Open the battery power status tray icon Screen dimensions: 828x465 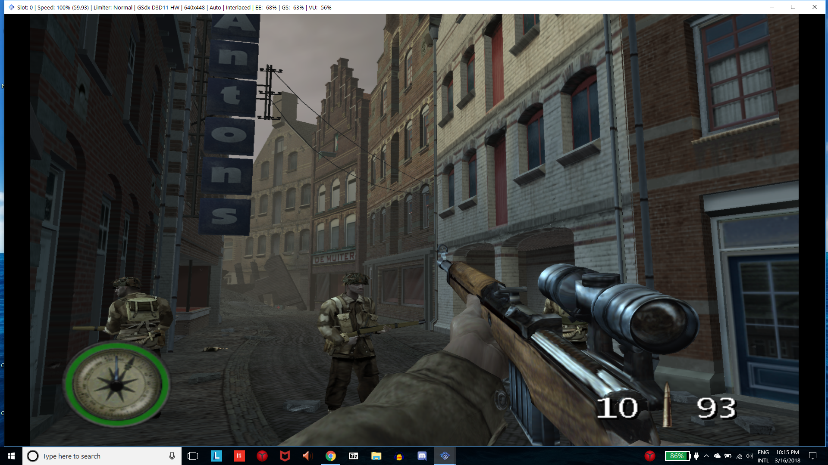[x=728, y=456]
